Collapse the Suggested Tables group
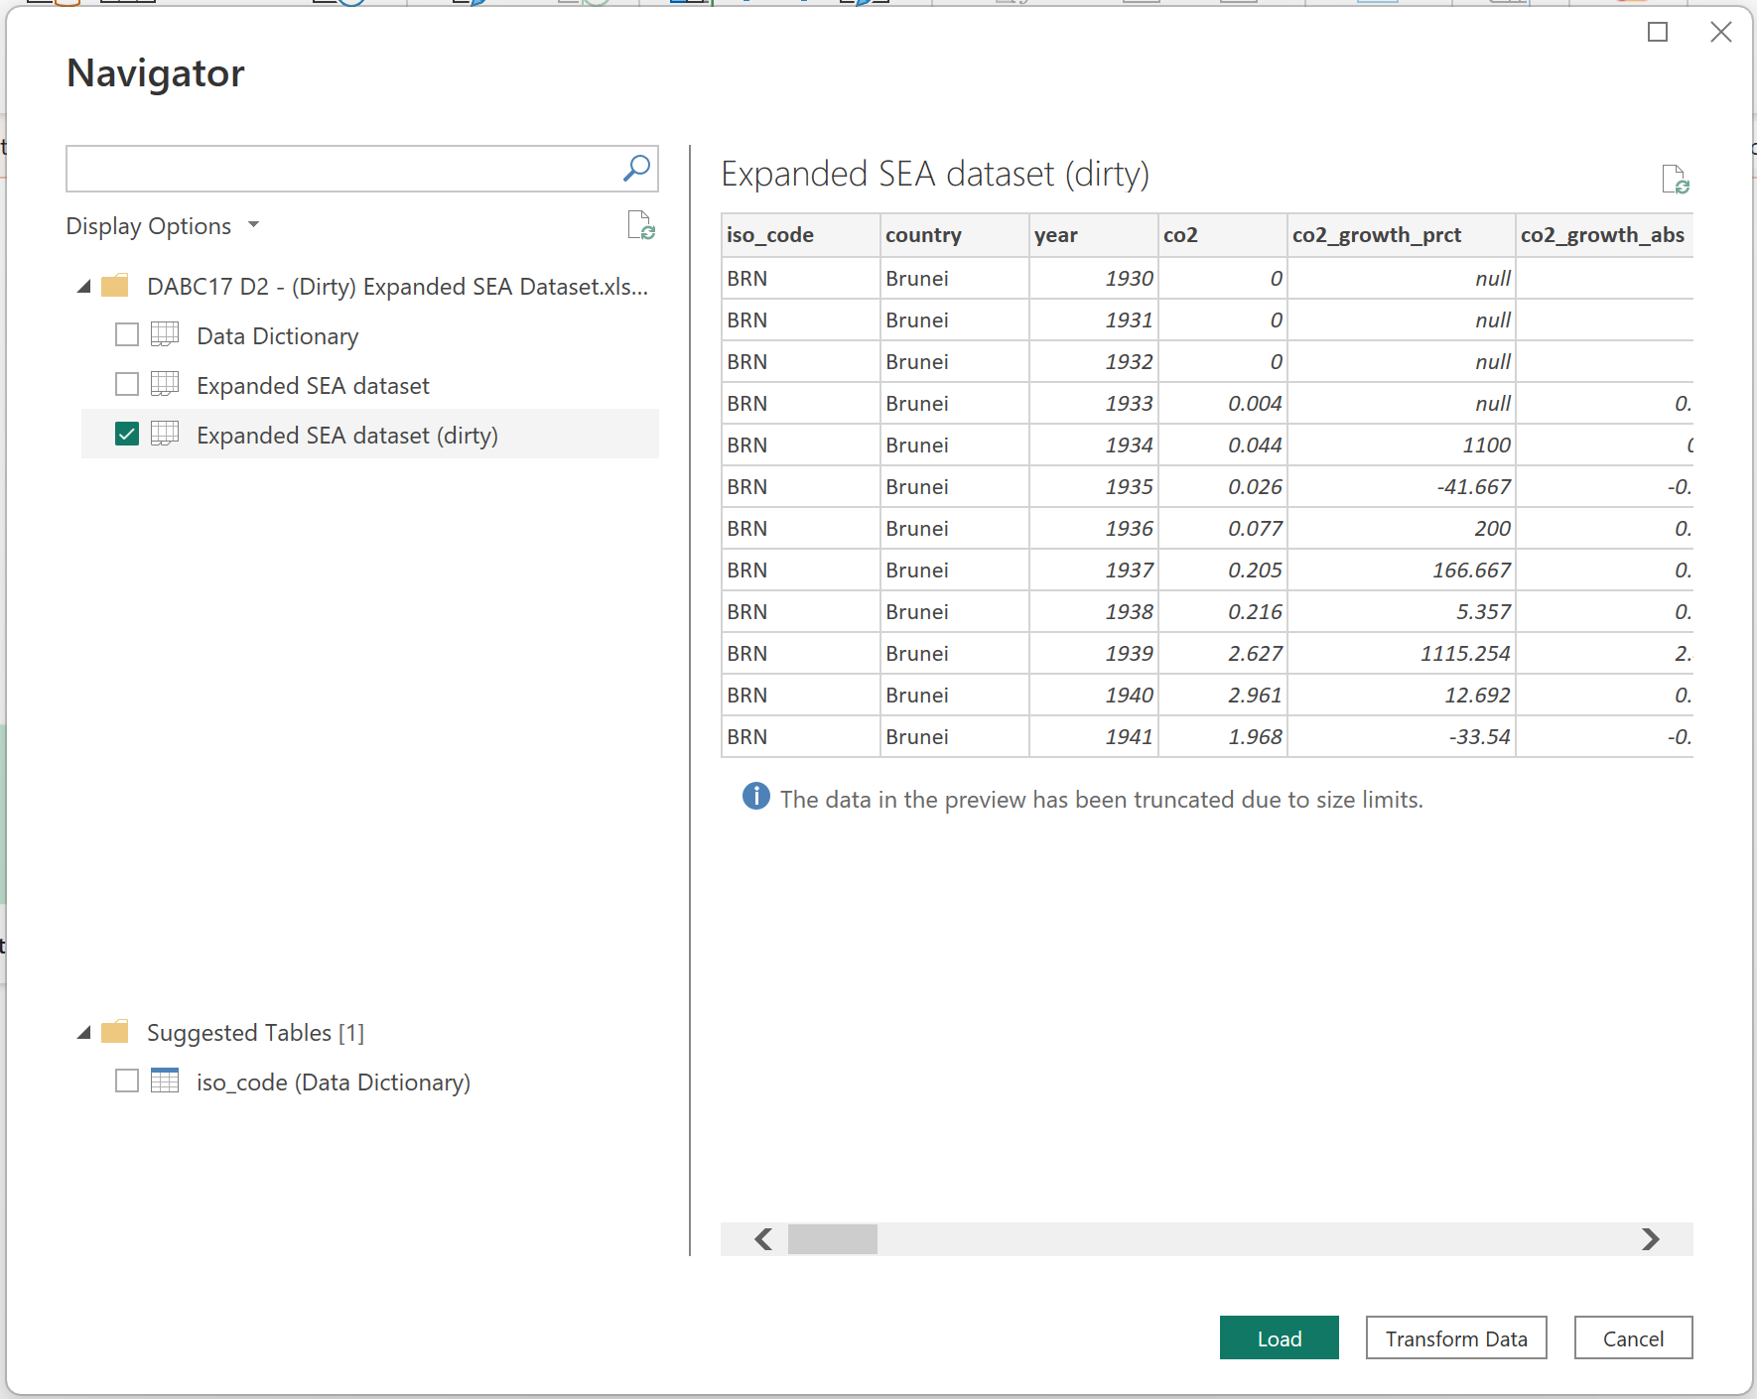 (84, 1033)
